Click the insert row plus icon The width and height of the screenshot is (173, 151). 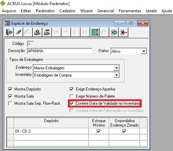click(x=114, y=32)
